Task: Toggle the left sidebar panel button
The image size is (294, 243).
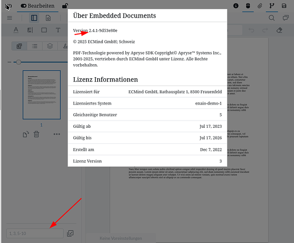Action: [34, 18]
